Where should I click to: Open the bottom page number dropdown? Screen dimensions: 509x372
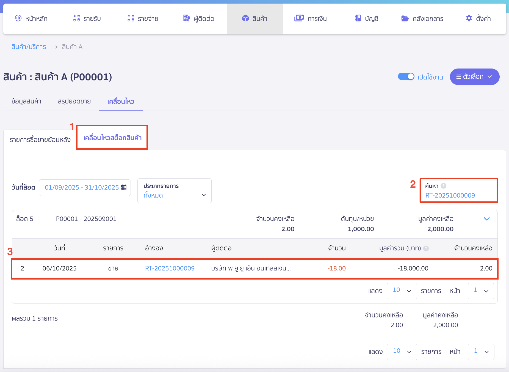(481, 352)
